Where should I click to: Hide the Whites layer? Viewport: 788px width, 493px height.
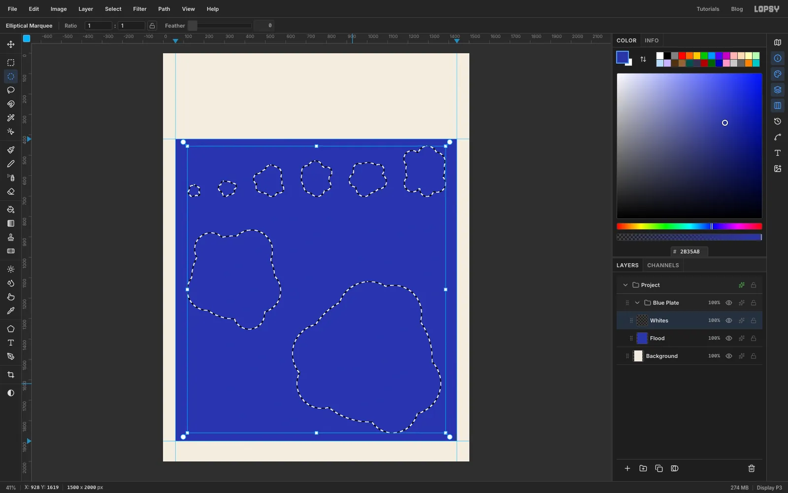click(x=729, y=320)
